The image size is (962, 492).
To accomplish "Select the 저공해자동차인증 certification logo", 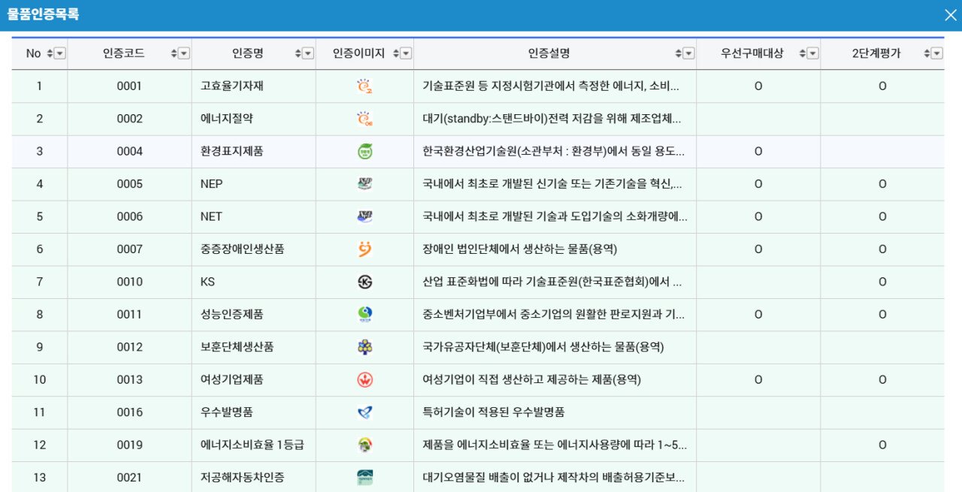I will pyautogui.click(x=364, y=476).
